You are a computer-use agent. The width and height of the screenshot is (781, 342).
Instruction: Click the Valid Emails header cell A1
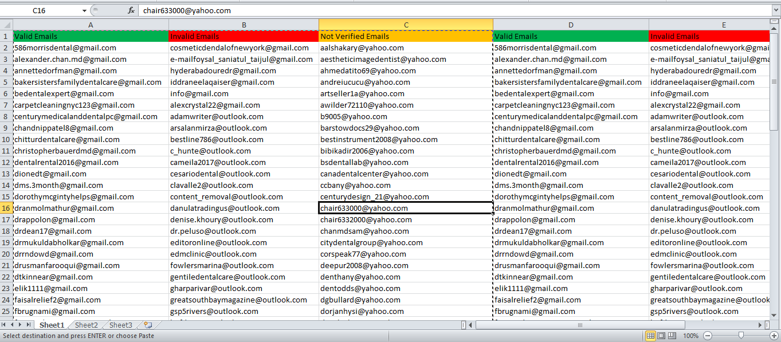[x=91, y=36]
